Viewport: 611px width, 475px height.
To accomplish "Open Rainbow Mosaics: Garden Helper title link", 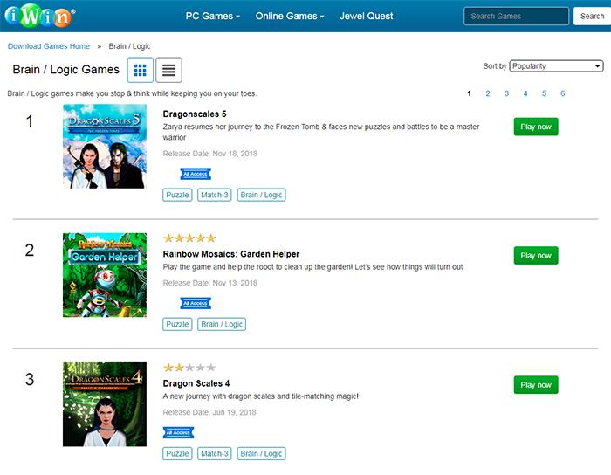I will (x=231, y=254).
